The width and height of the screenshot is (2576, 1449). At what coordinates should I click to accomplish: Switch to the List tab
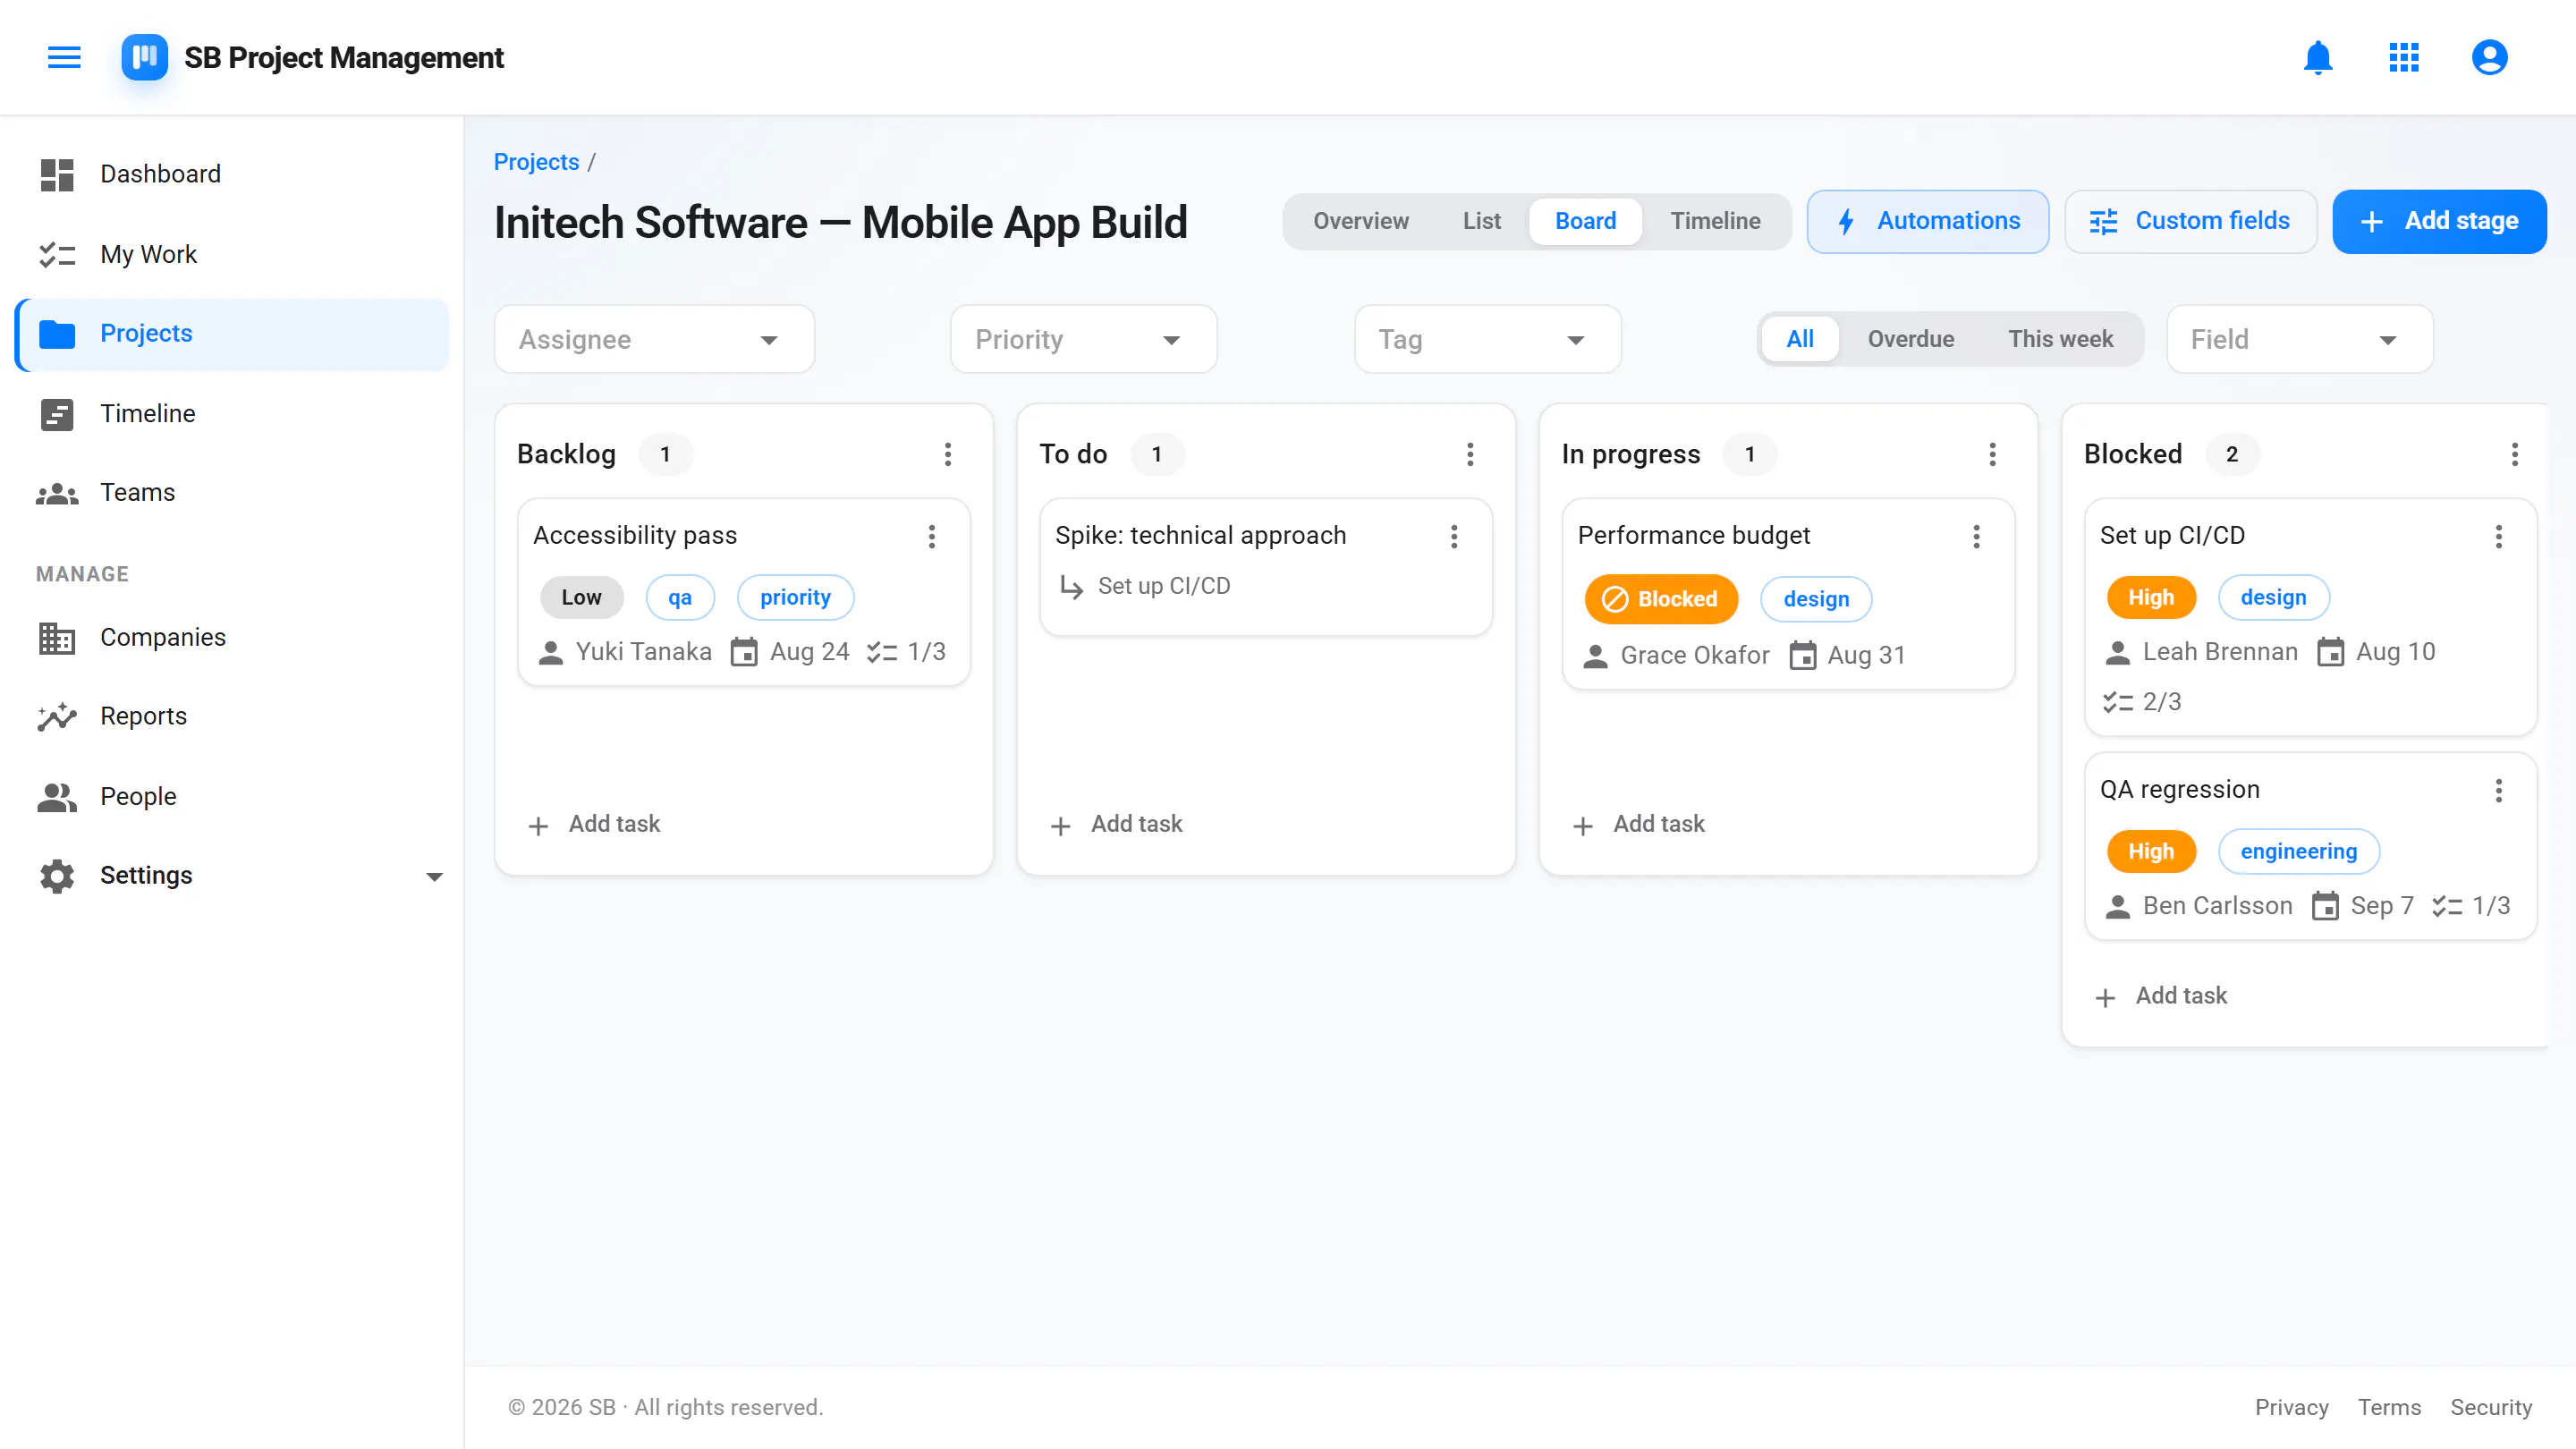(1481, 221)
